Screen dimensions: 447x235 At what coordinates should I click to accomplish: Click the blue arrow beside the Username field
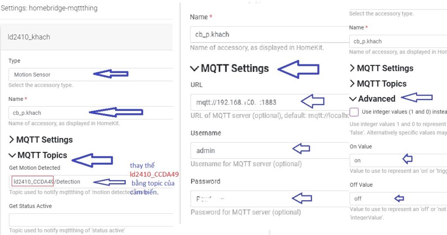click(301, 150)
